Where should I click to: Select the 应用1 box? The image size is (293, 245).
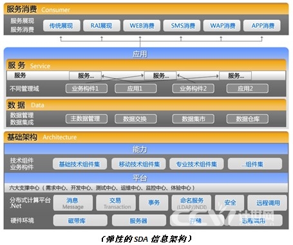point(136,89)
